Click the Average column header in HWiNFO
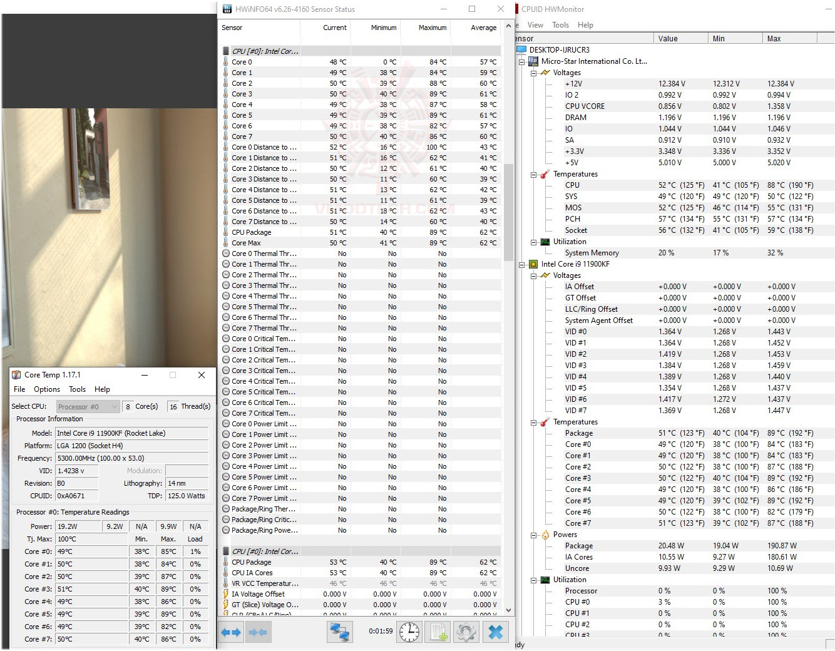Screen dimensions: 835x651 476,28
